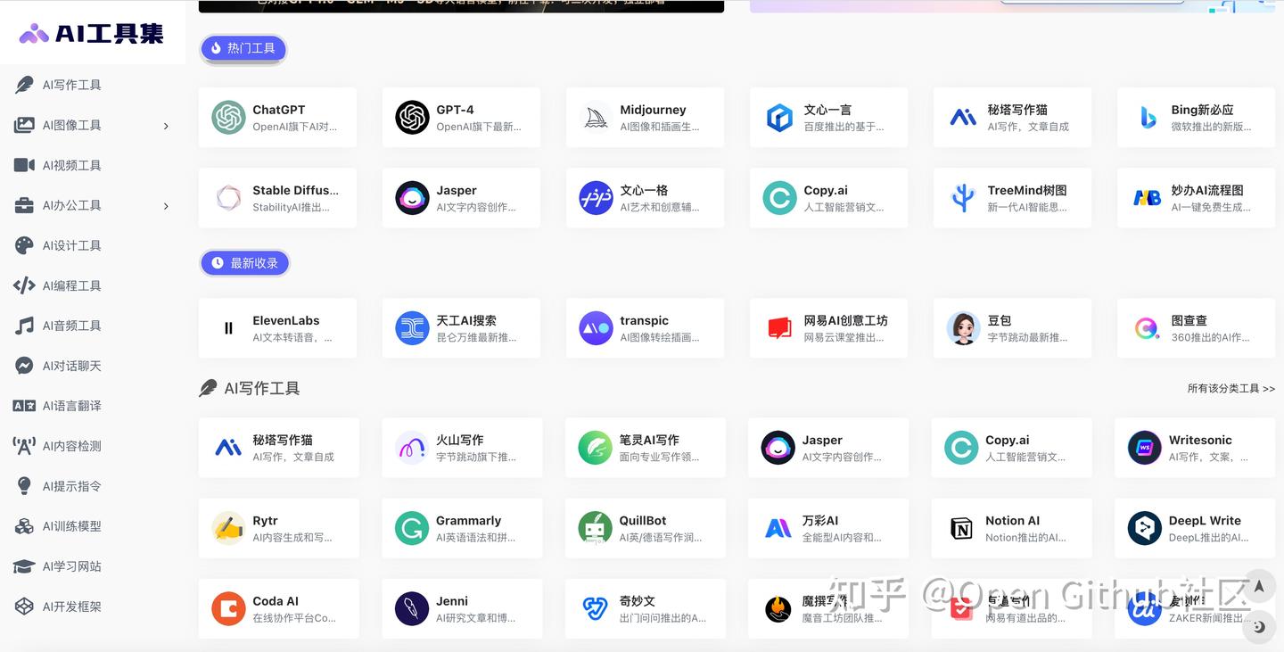The width and height of the screenshot is (1284, 652).
Task: Open the AI设计工具 palette icon
Action: click(x=24, y=245)
